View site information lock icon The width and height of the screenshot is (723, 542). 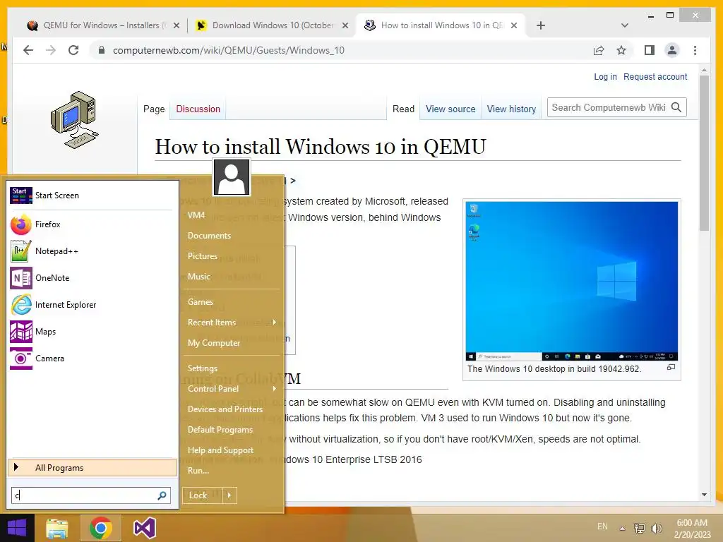(102, 50)
